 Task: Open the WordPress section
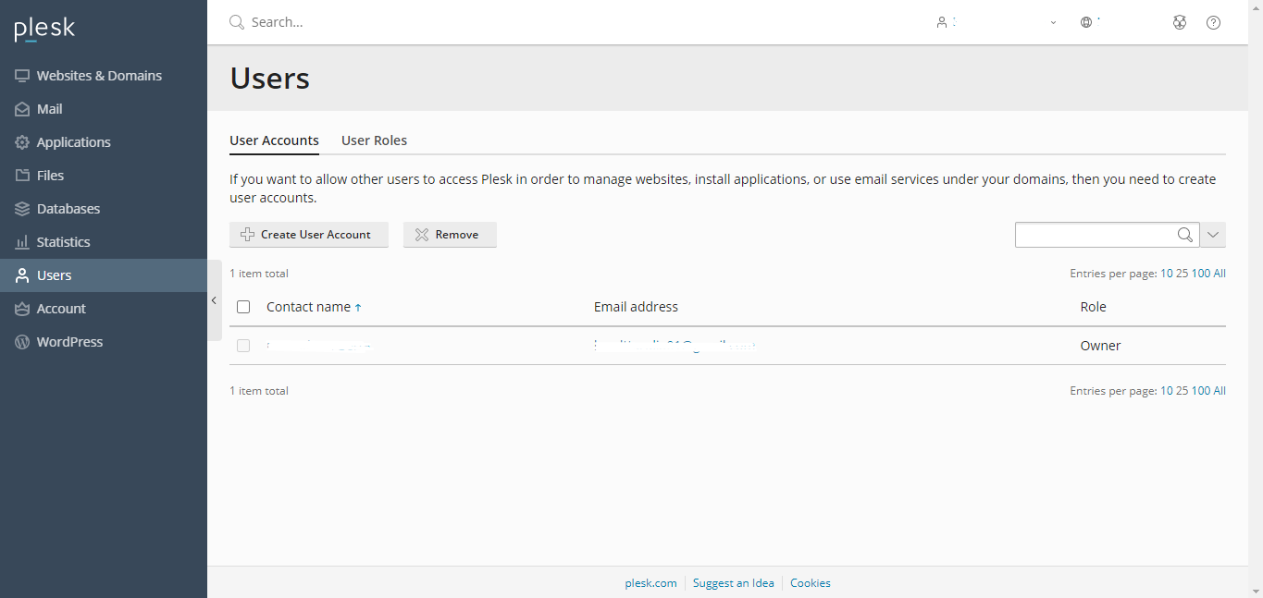click(69, 342)
